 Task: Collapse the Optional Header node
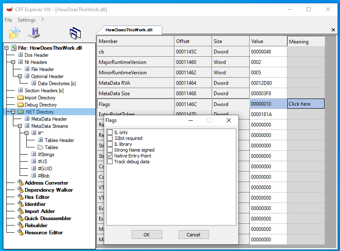coord(20,76)
